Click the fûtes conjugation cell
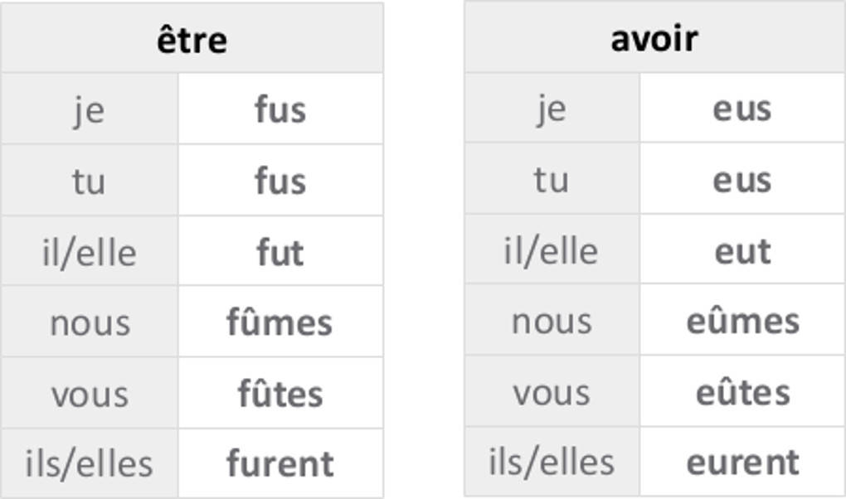The image size is (846, 499). (280, 394)
